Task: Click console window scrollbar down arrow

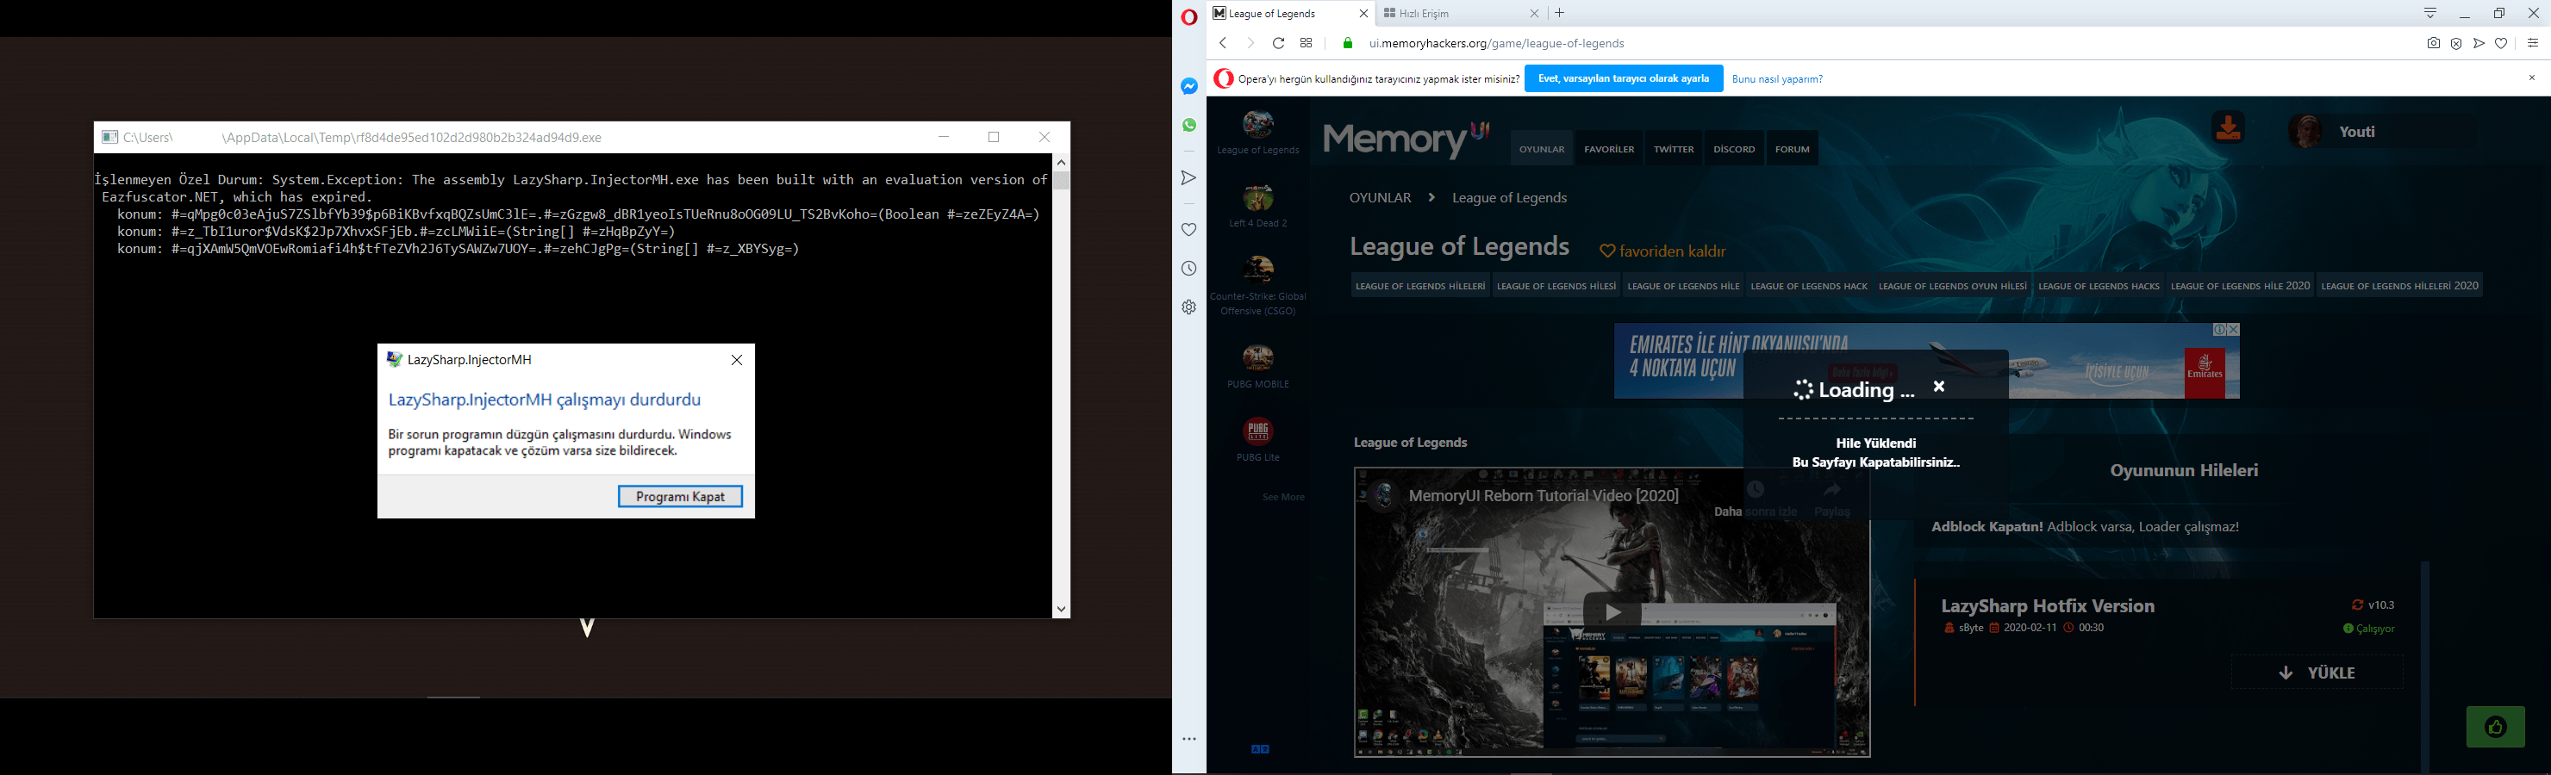Action: (1062, 610)
